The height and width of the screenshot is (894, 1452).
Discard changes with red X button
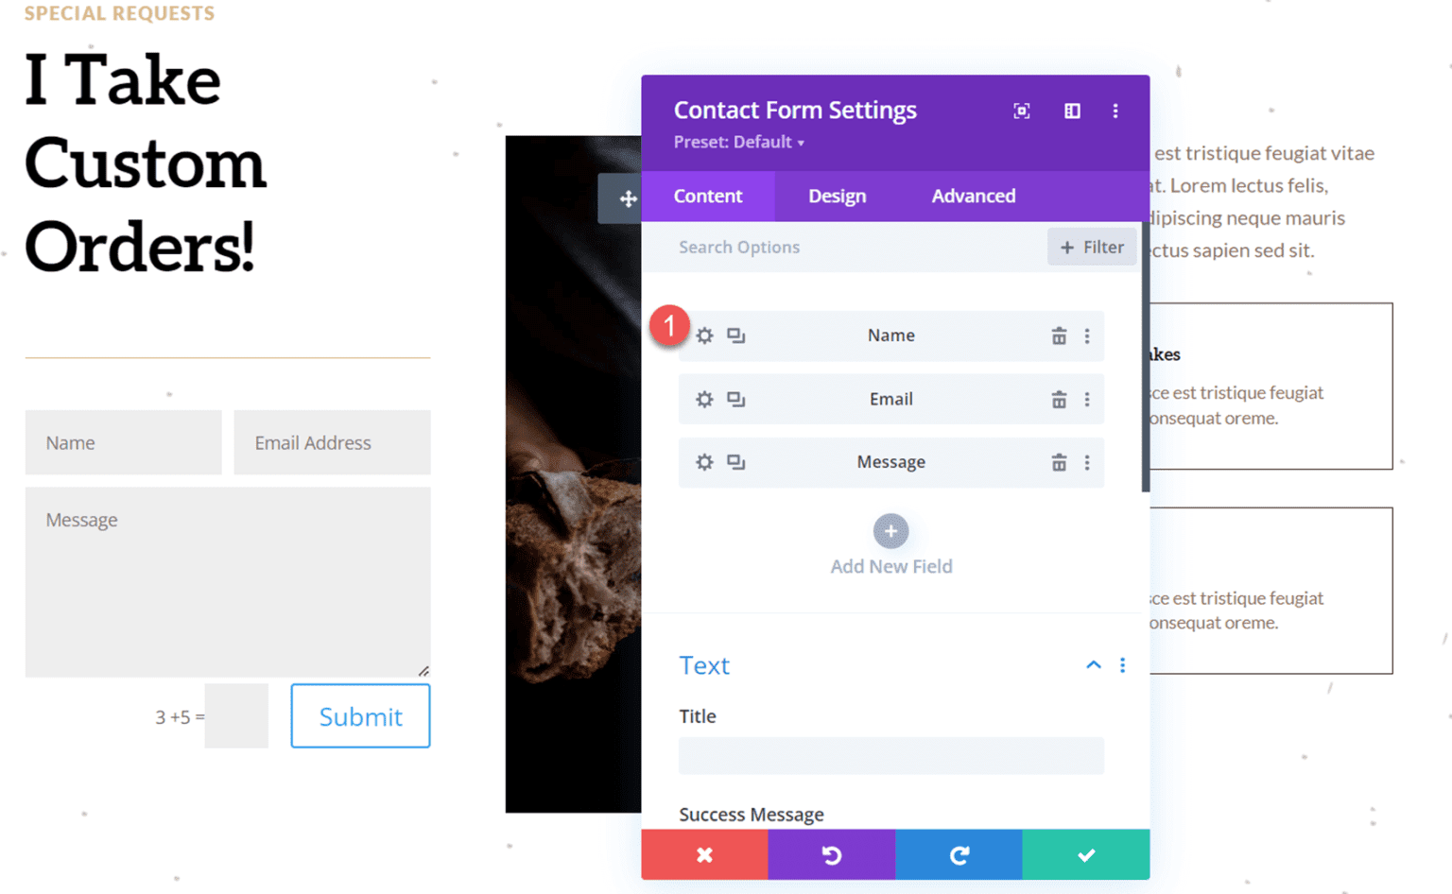(704, 854)
